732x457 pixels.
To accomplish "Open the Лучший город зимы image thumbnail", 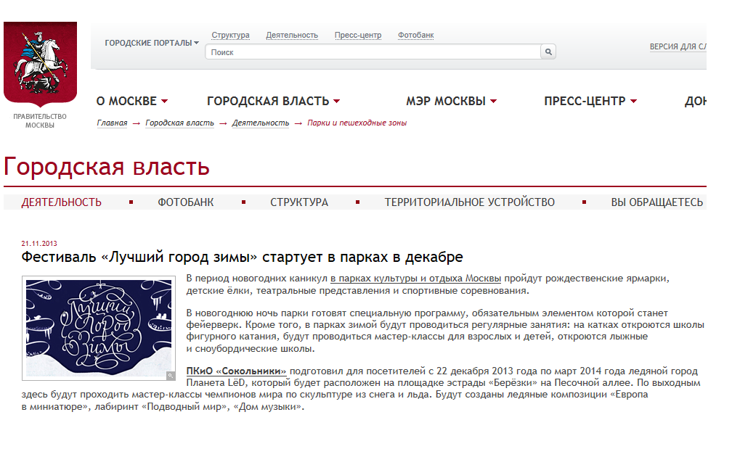I will click(99, 328).
